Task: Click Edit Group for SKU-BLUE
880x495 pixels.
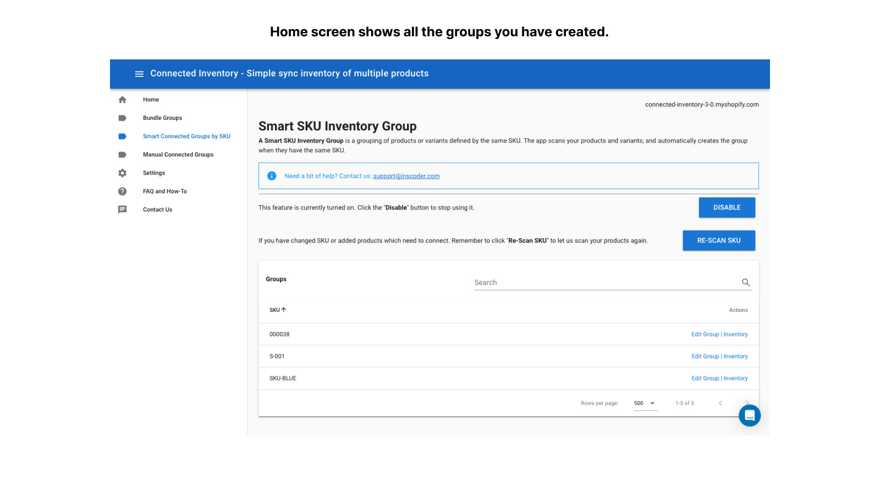Action: coord(705,378)
